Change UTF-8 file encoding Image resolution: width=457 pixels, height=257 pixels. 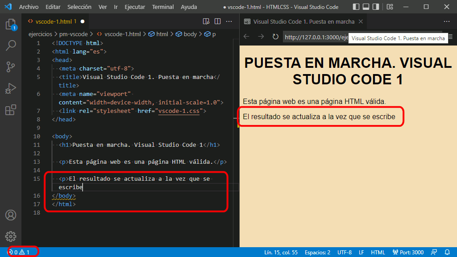[345, 253]
